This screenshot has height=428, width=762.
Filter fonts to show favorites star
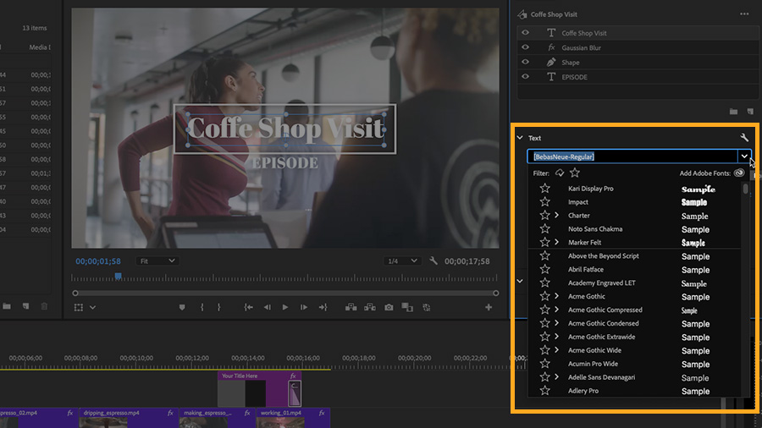click(575, 173)
